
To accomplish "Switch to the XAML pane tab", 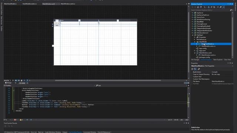I will pos(22,83).
